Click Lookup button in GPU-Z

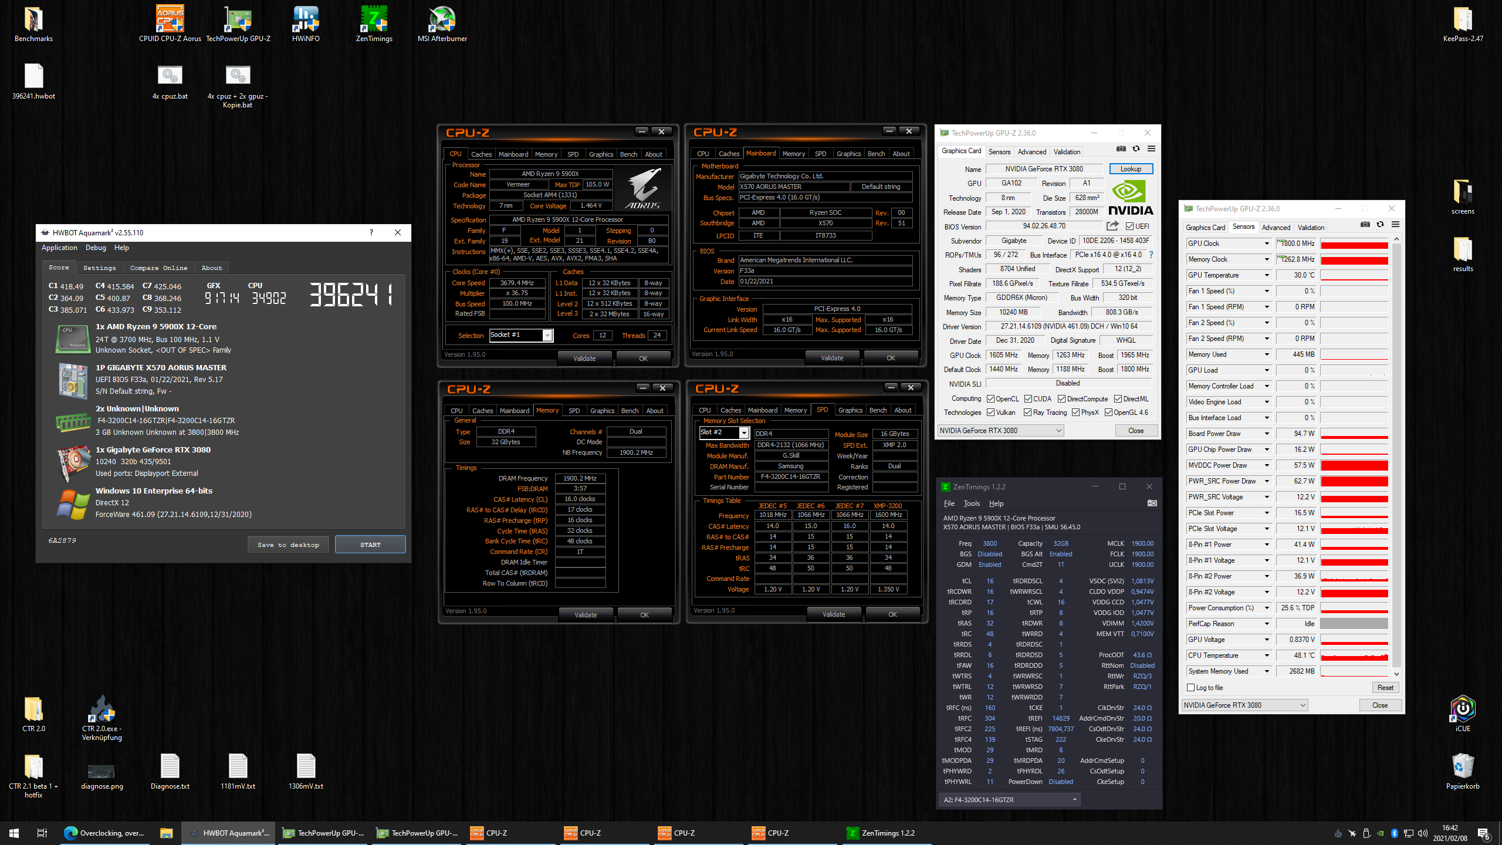click(x=1131, y=169)
